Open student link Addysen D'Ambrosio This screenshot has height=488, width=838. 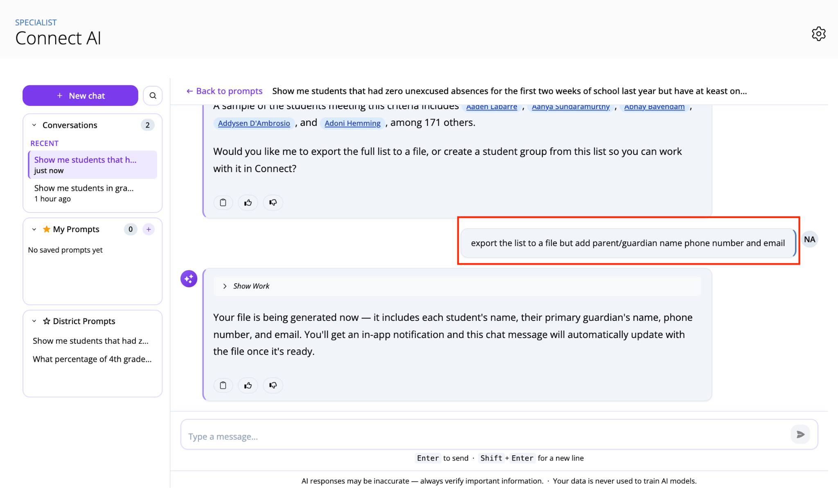(254, 123)
